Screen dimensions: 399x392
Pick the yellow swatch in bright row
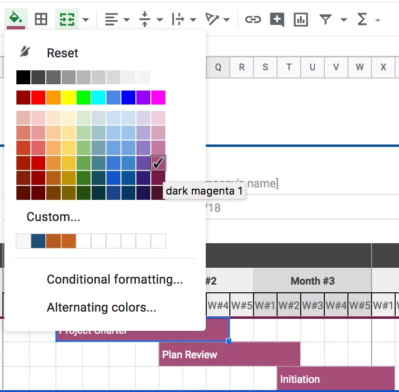(68, 97)
